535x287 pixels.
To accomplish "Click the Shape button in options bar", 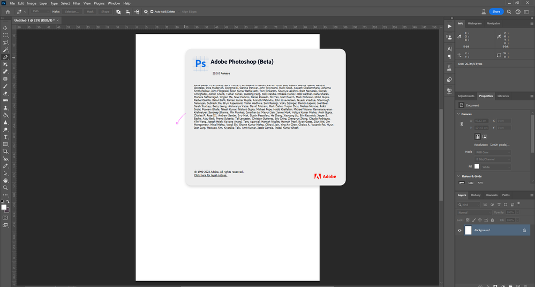I will [106, 12].
